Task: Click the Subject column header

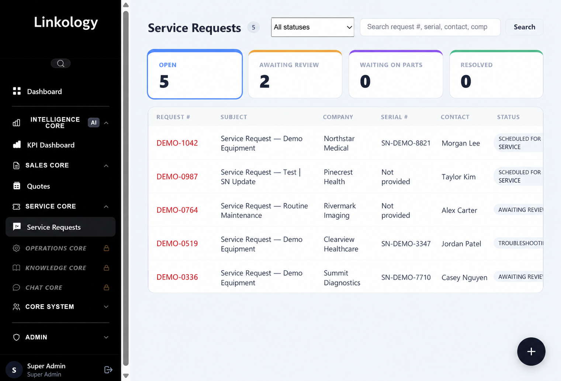Action: coord(234,117)
